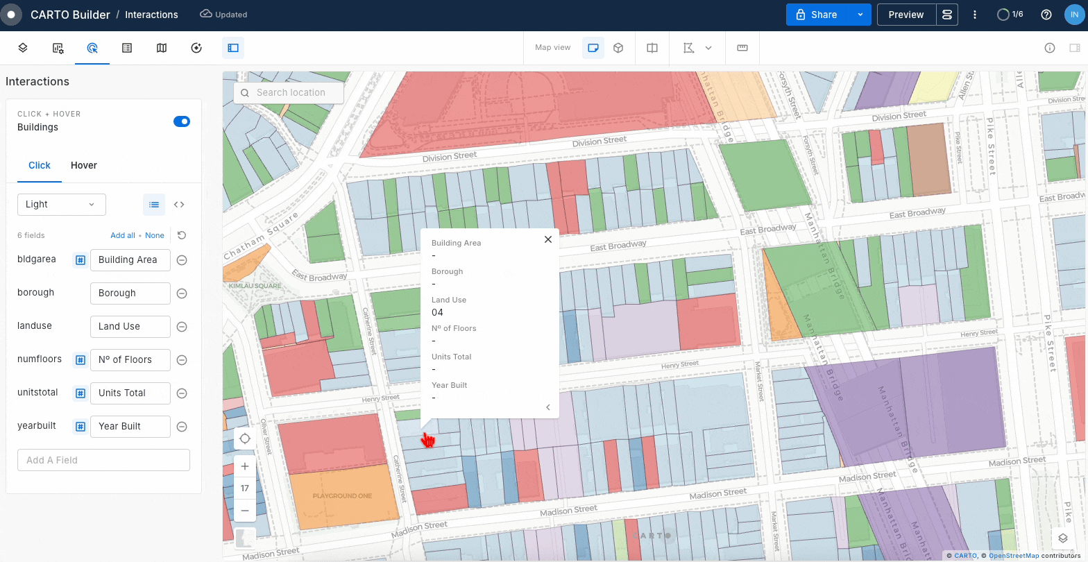Click the Add all link
Screen dimensions: 1088x562
(x=123, y=235)
